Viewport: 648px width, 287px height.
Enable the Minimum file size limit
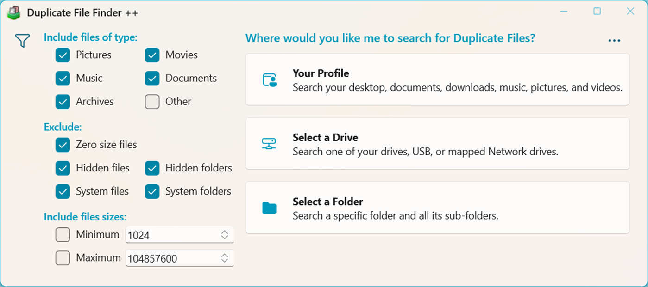tap(63, 235)
